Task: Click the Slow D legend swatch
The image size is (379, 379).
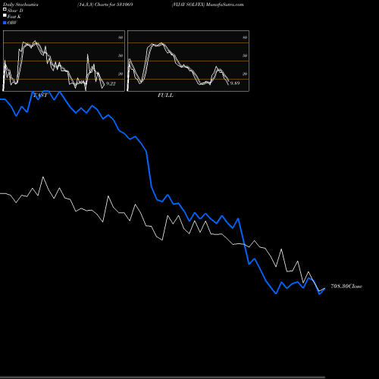Action: (5, 9)
